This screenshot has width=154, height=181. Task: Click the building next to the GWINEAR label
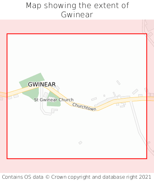pyautogui.click(x=57, y=88)
